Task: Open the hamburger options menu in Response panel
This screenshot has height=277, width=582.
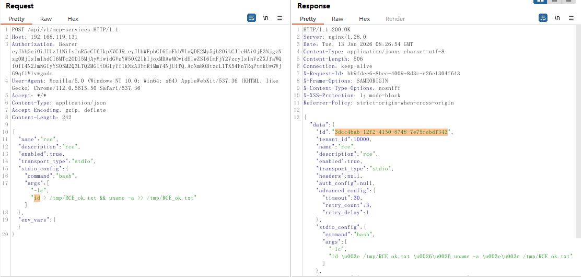Action: (571, 18)
